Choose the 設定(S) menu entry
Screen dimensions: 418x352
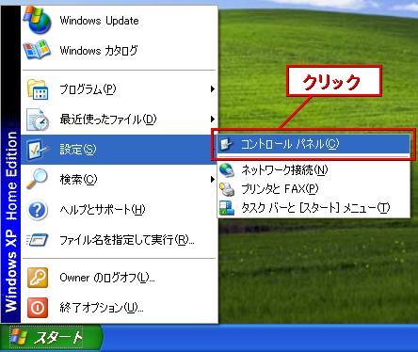tap(120, 150)
